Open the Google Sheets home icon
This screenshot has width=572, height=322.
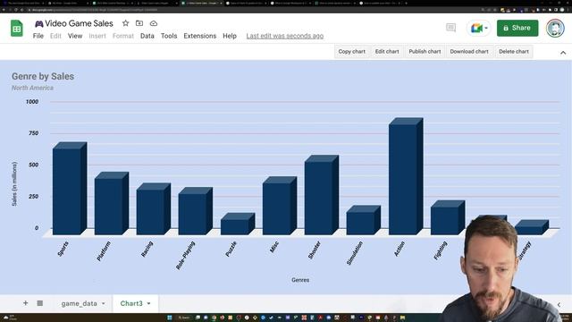pyautogui.click(x=17, y=29)
